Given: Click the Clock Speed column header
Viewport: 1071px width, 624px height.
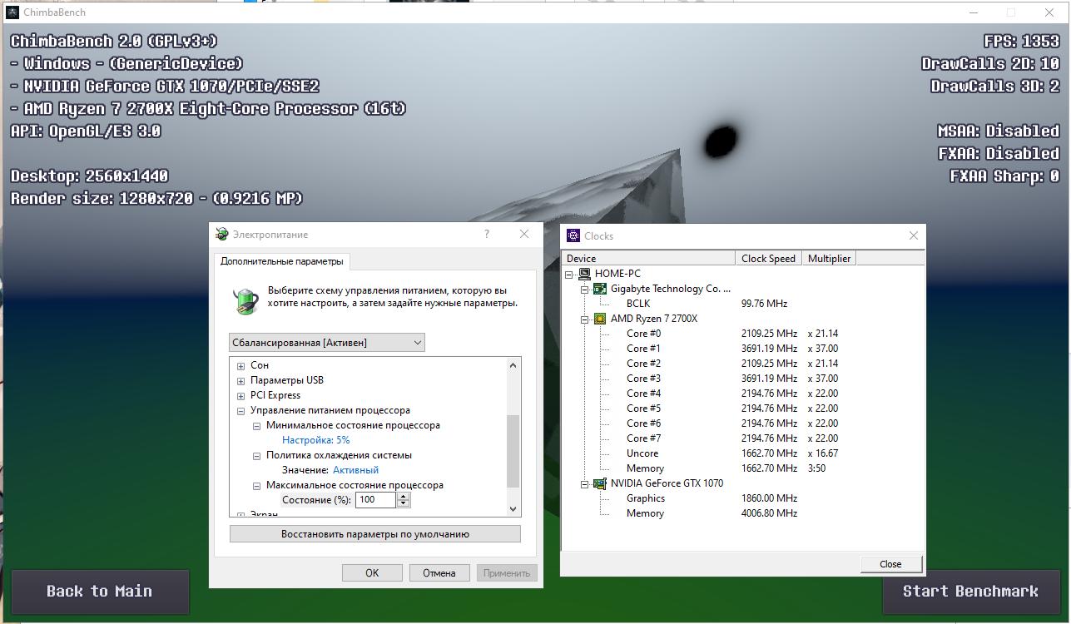Looking at the screenshot, I should [769, 258].
